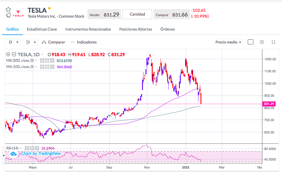Open Indicadores list

pos(84,42)
